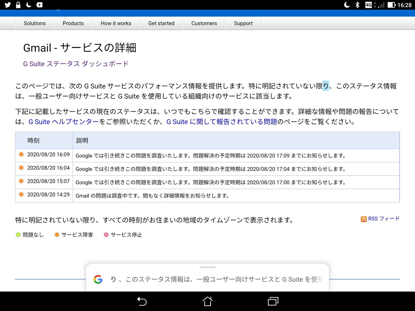415x311 pixels.
Task: Tap the Android back navigation button
Action: [x=142, y=301]
